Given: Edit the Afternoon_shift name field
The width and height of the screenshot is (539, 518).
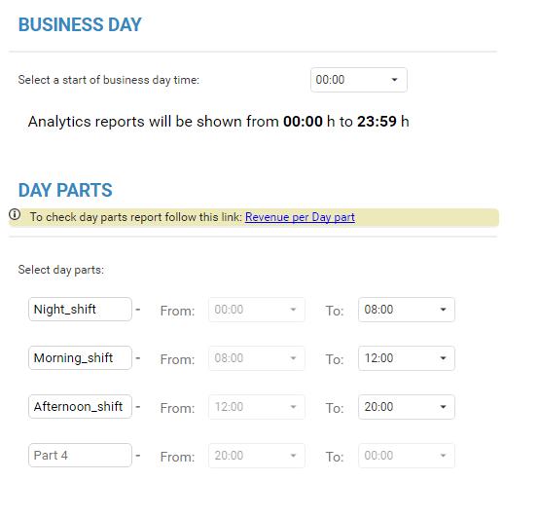Looking at the screenshot, I should pos(80,407).
